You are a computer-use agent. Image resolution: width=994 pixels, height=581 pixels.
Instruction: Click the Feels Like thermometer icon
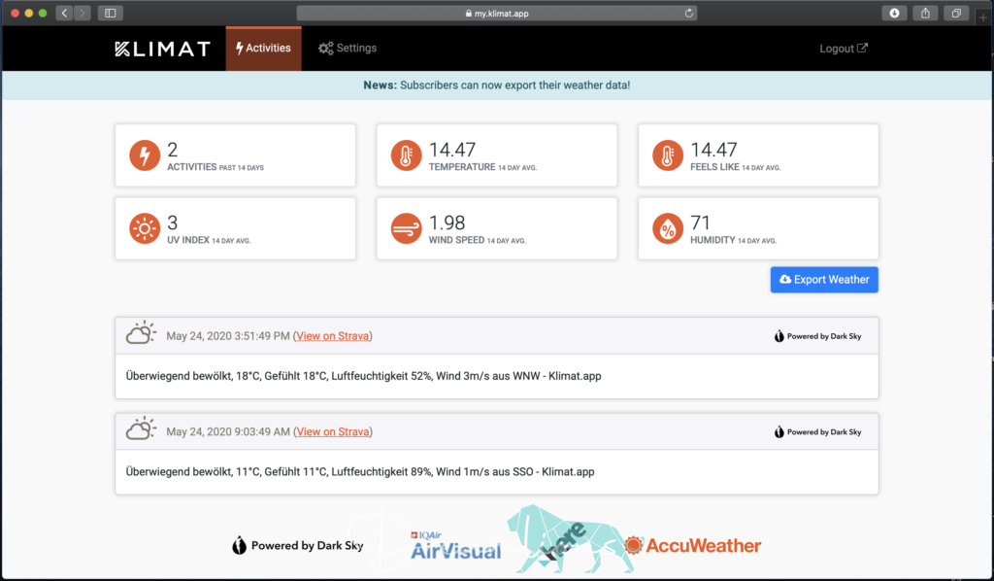[668, 155]
